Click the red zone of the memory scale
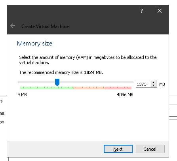The width and height of the screenshot is (177, 161). pos(118,88)
